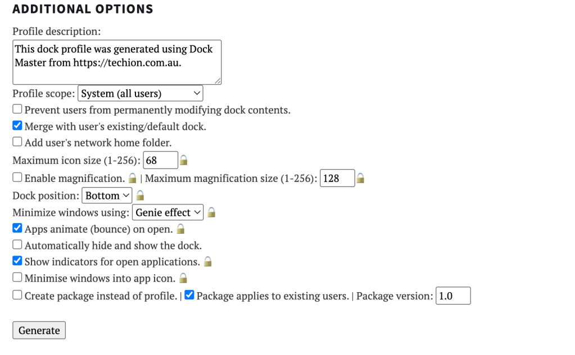Click lock icon beside Show indicators option
575x355 pixels.
[208, 262]
